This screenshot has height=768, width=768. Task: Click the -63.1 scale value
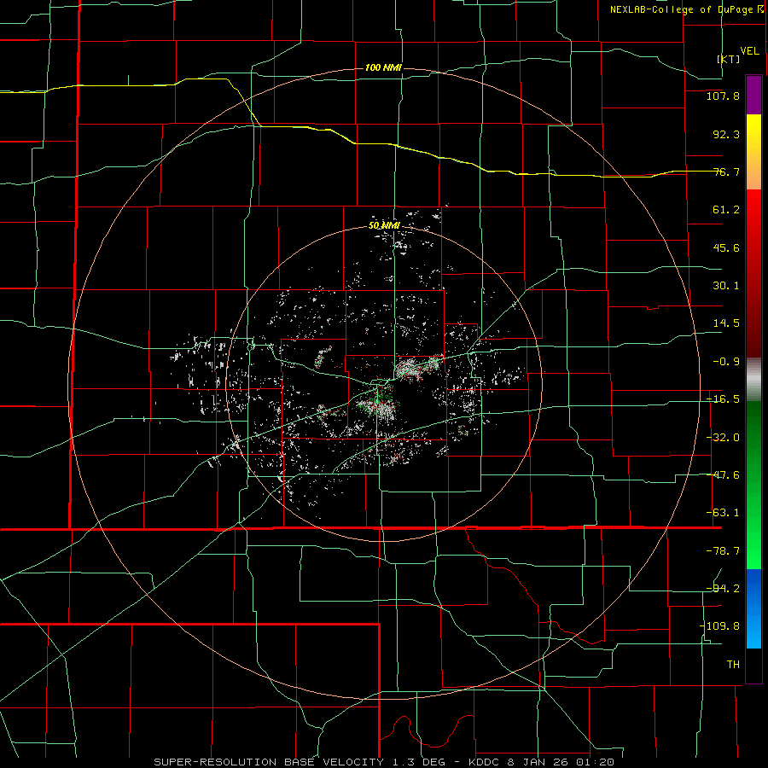[723, 513]
